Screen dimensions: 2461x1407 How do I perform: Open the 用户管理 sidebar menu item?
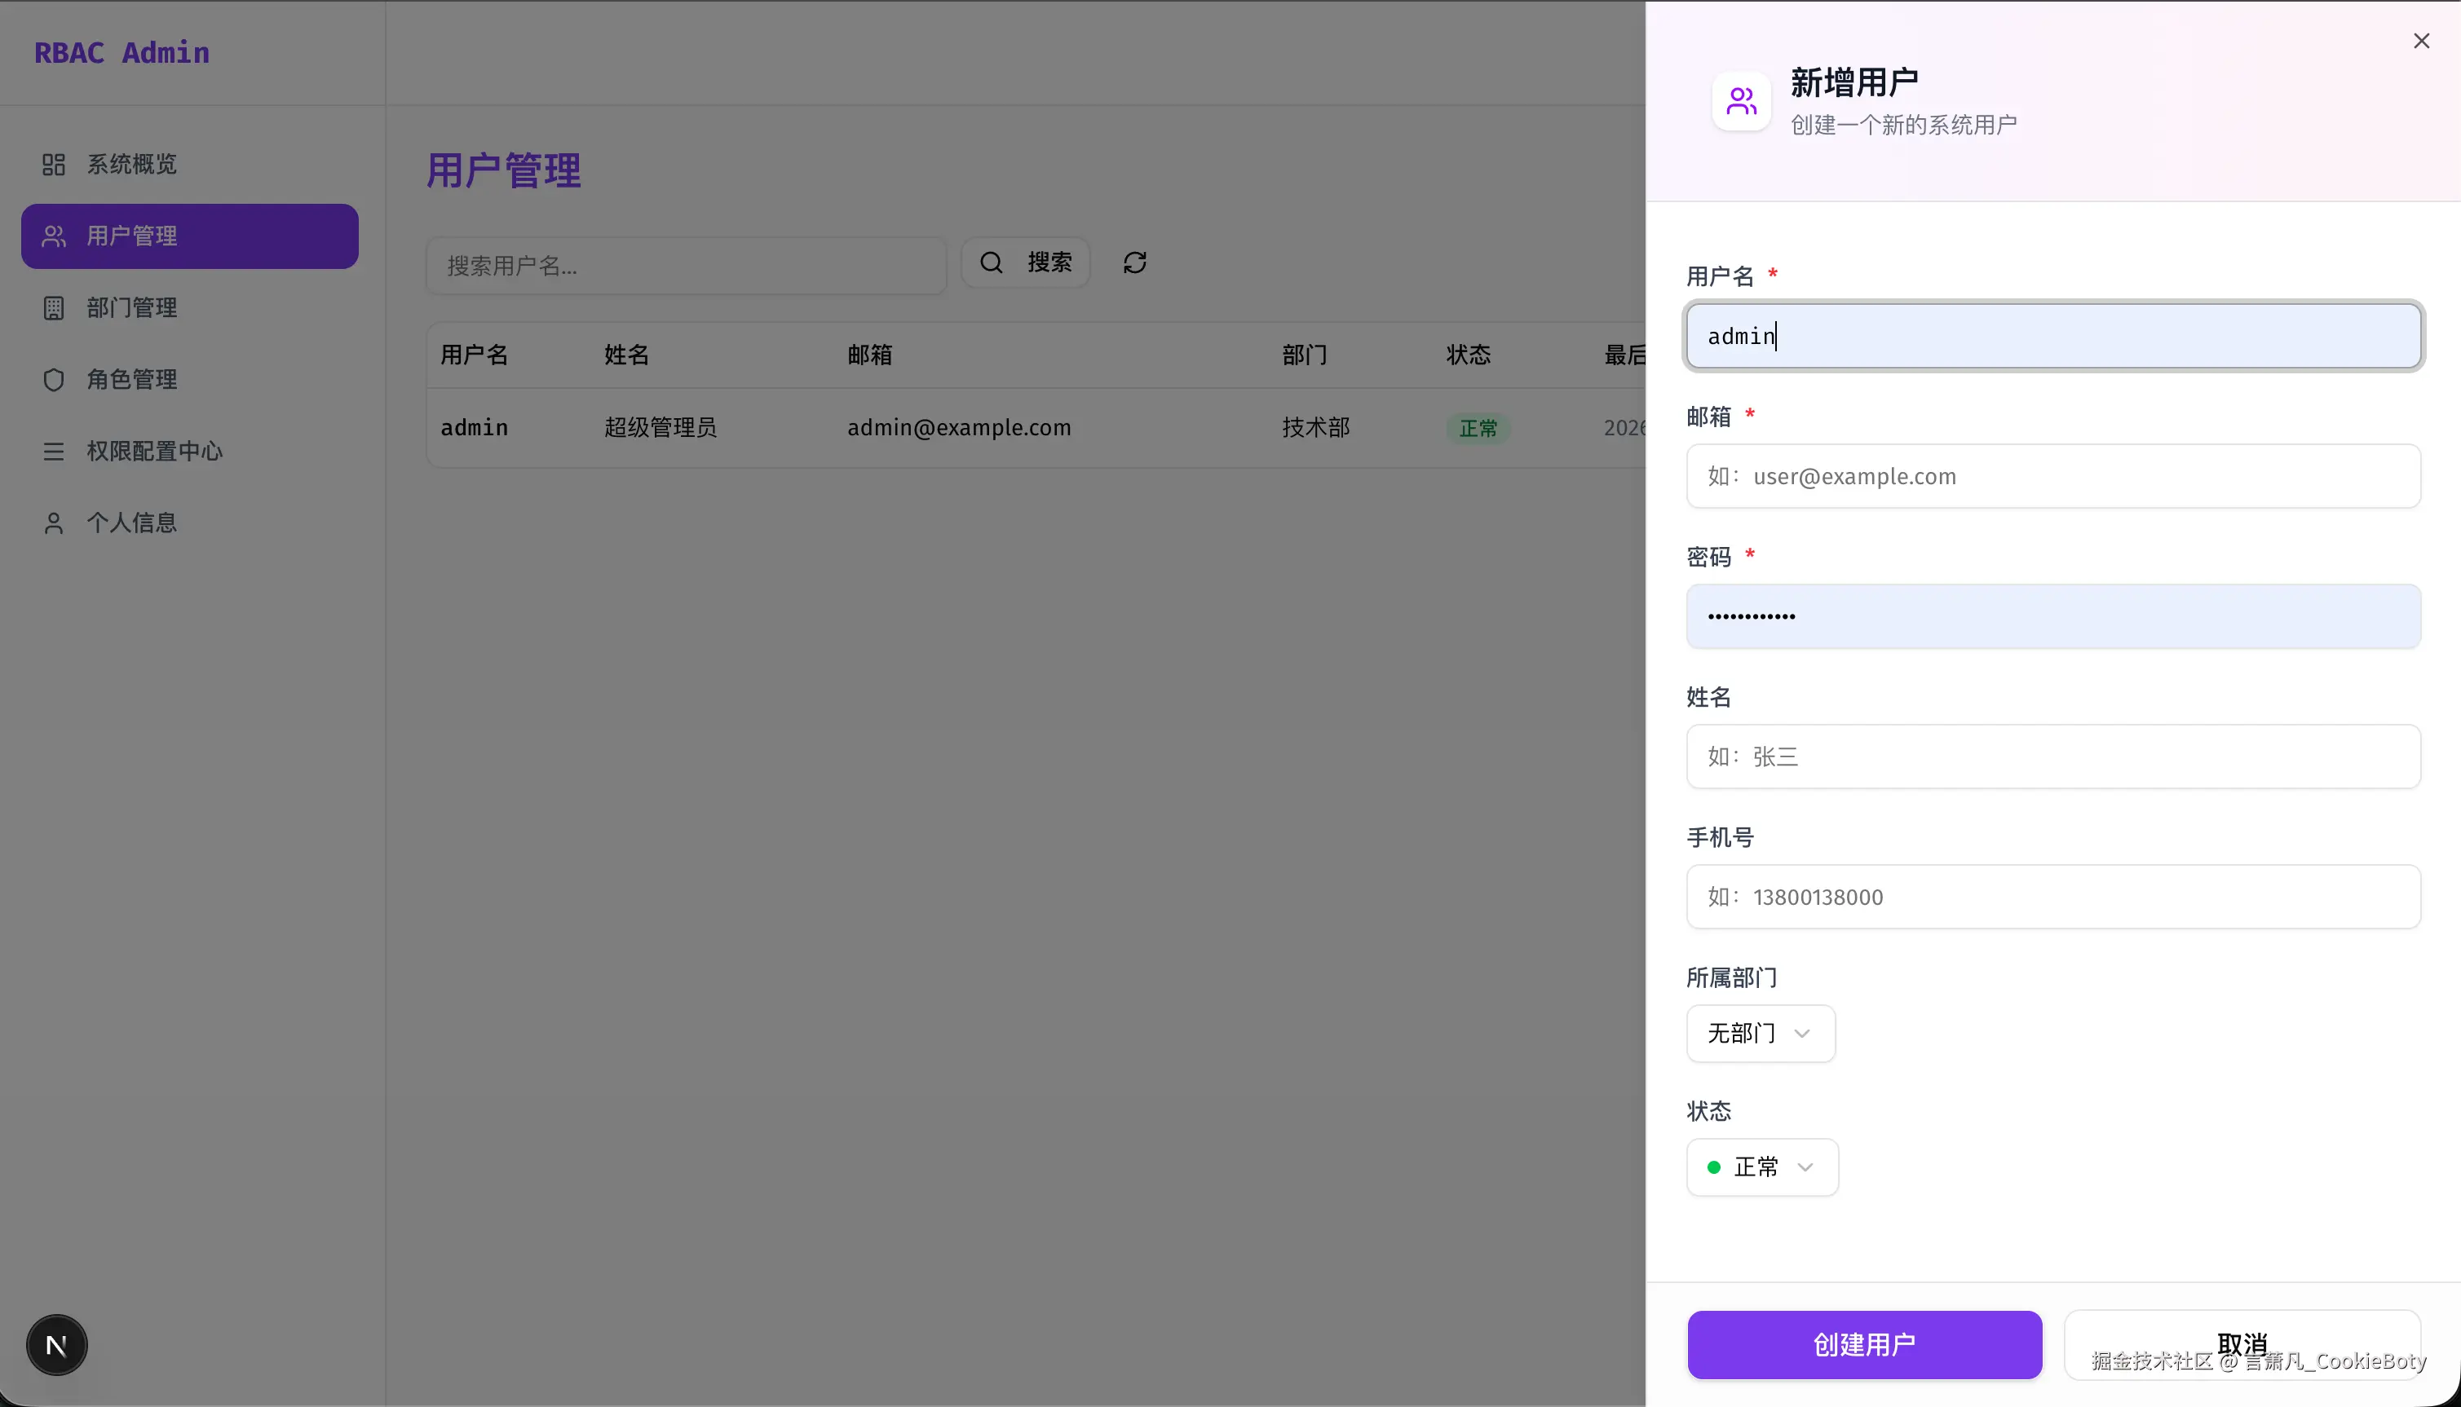click(x=189, y=236)
